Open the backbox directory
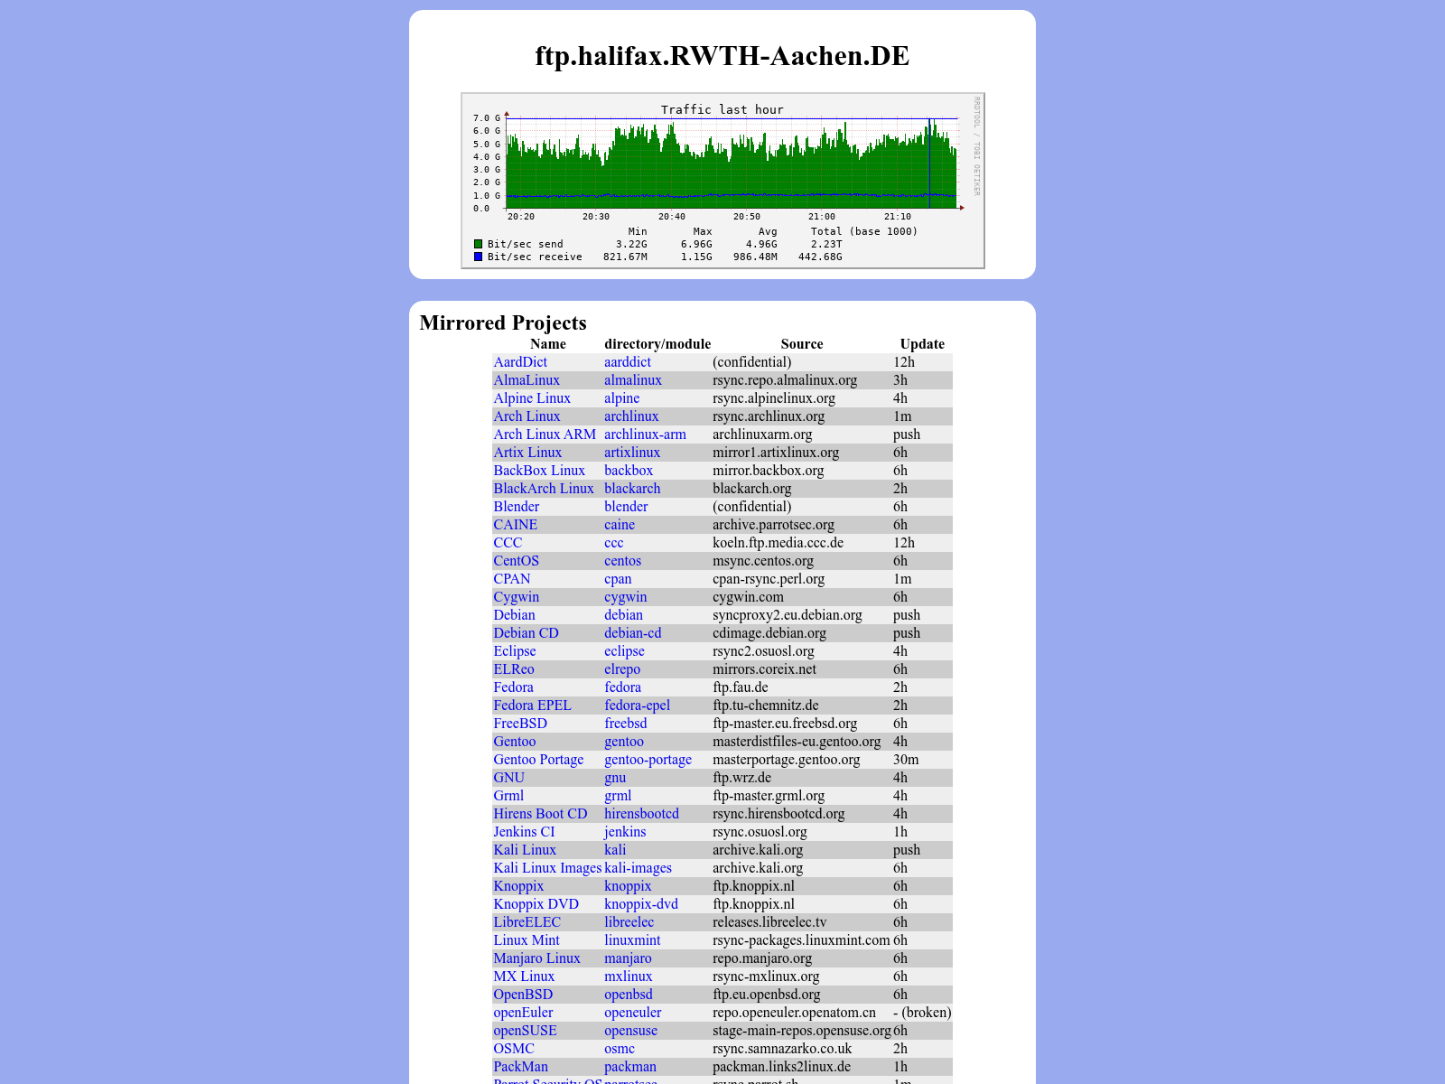Image resolution: width=1445 pixels, height=1084 pixels. pyautogui.click(x=629, y=471)
